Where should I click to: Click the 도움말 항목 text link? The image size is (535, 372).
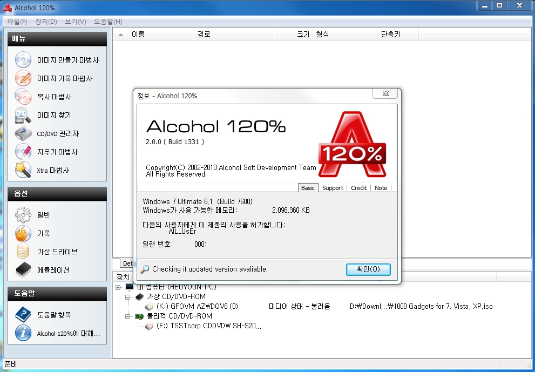(x=54, y=315)
